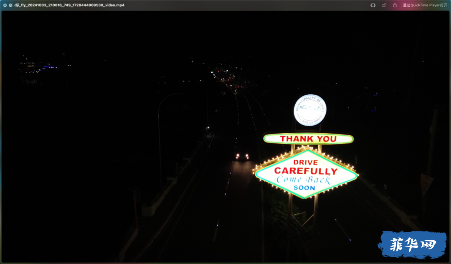
Task: Click the CAREFULLY red text on sign
Action: coord(306,171)
